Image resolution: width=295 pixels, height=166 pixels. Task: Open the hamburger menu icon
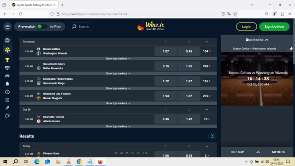(7, 27)
